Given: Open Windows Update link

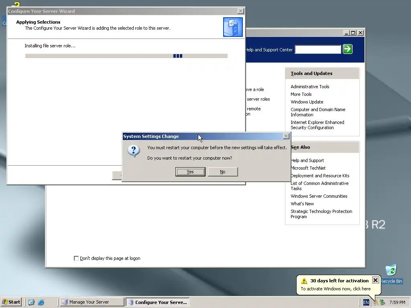Looking at the screenshot, I should [307, 102].
